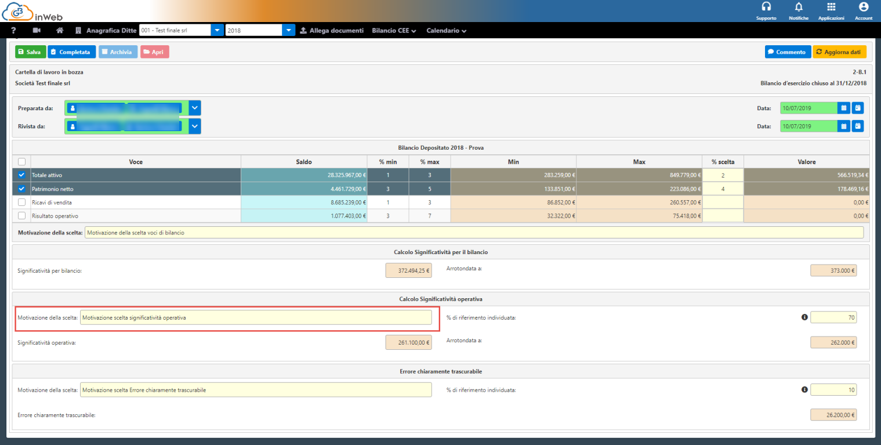Open calendar picker for Preparata da date

pyautogui.click(x=844, y=108)
